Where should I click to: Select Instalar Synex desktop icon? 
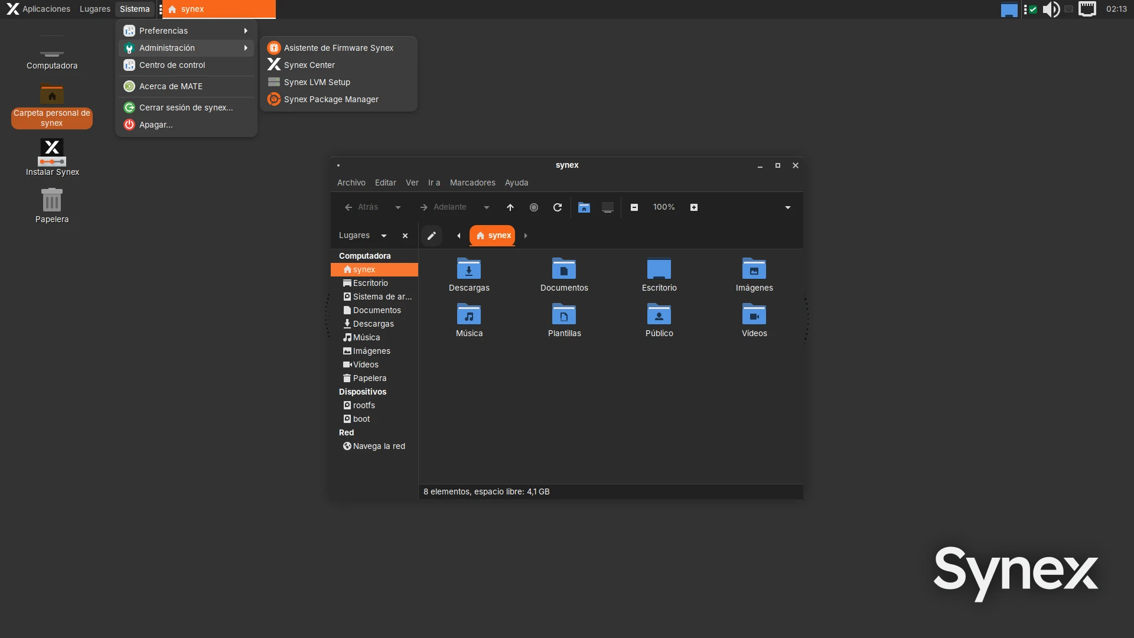[x=52, y=158]
